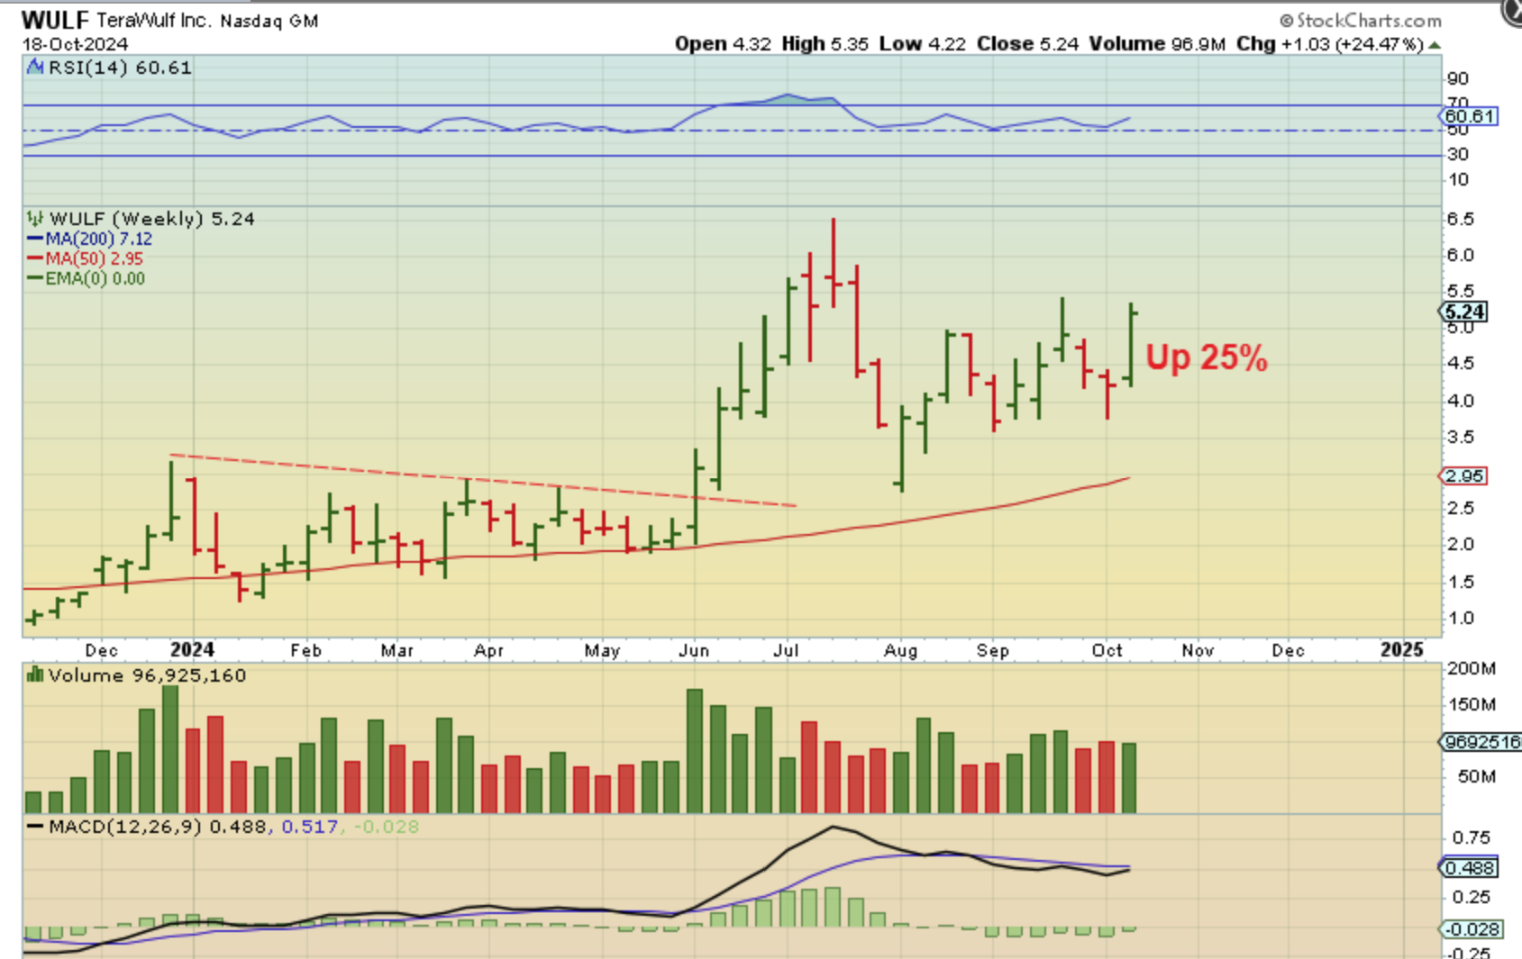Click the RSI indicator icon
This screenshot has height=959, width=1522.
point(35,68)
